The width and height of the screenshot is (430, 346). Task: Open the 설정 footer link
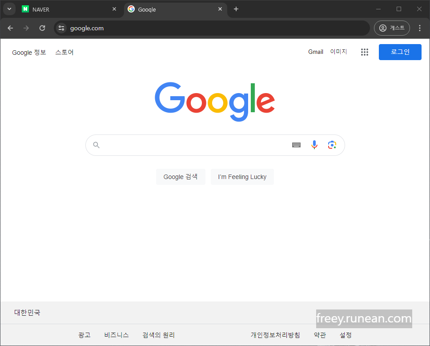pyautogui.click(x=346, y=335)
